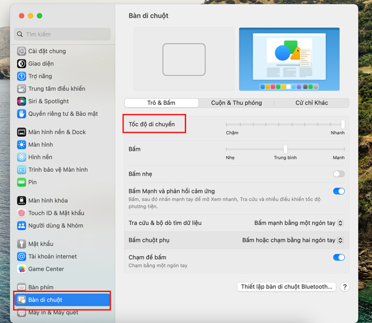Switch to Cuộn & Thu phóng tab
372x323 pixels.
tap(237, 103)
